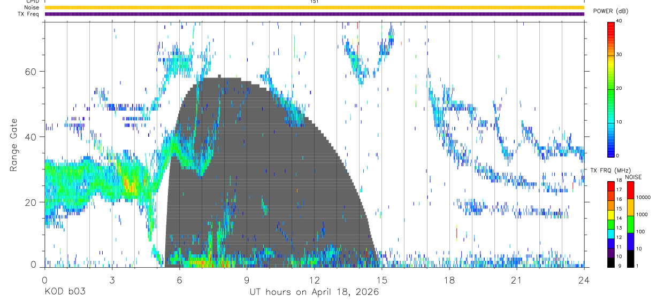Click the '24' hour tick on the UT axis
657x303 pixels.
tap(584, 279)
